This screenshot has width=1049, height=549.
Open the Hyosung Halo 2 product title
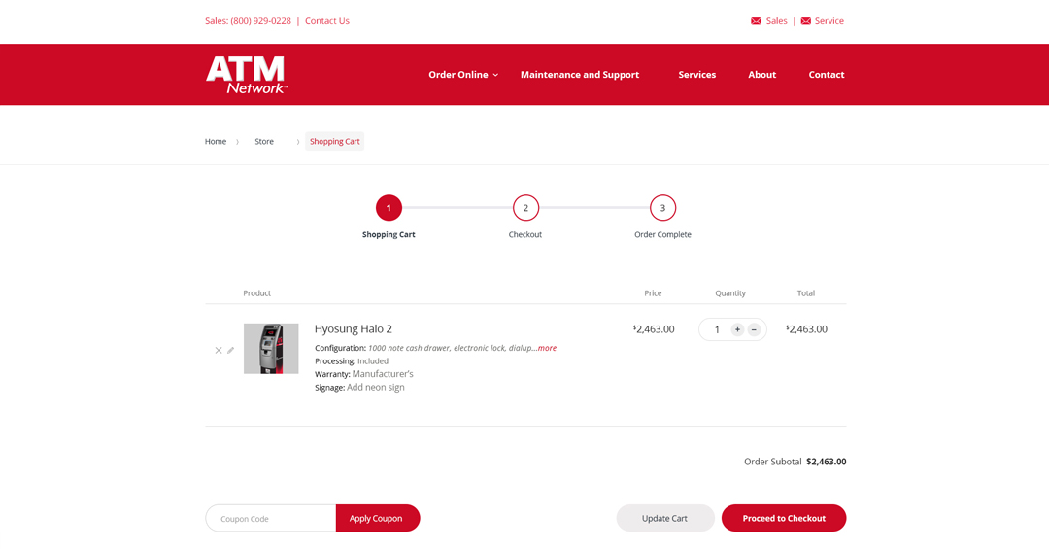click(354, 328)
